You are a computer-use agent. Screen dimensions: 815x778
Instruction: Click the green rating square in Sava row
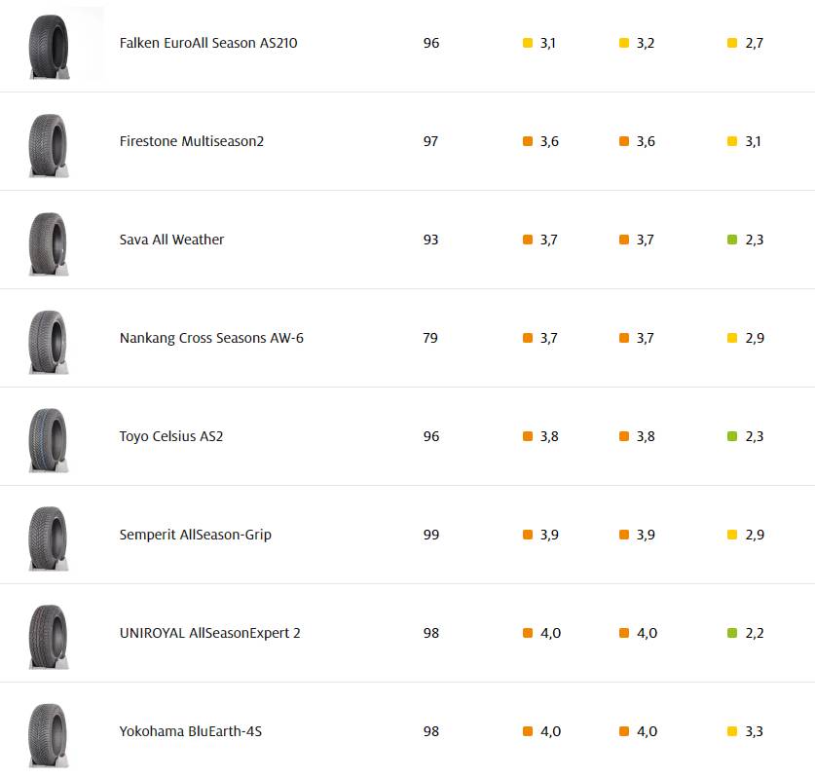pyautogui.click(x=732, y=241)
